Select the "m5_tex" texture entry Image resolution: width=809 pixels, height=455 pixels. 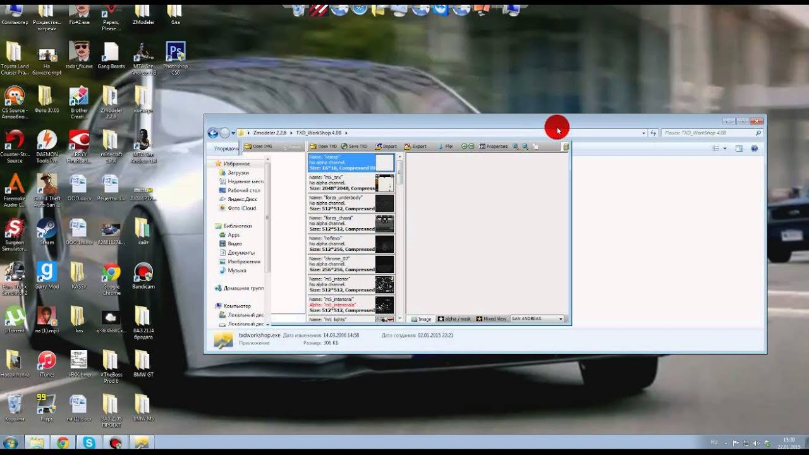pos(351,183)
